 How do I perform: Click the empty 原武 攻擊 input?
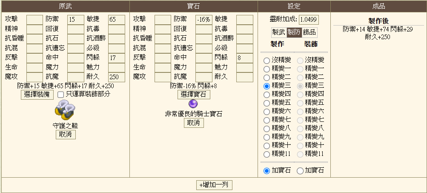point(34,20)
